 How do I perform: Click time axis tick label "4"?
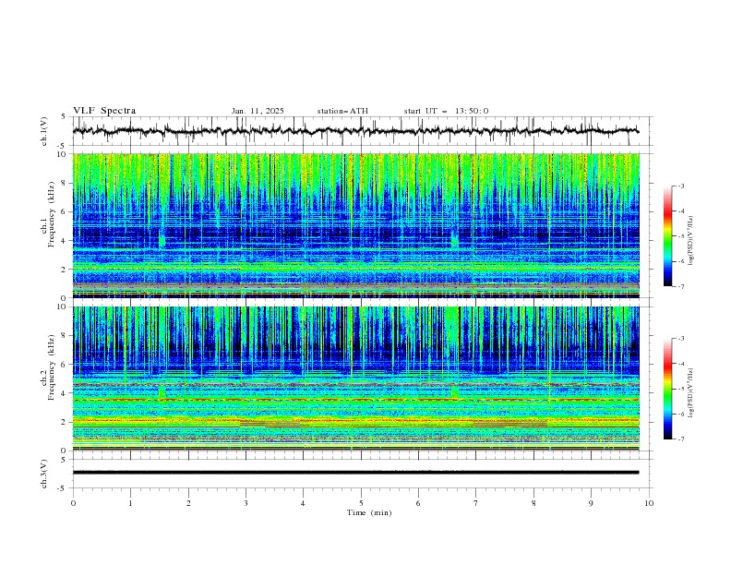(303, 503)
